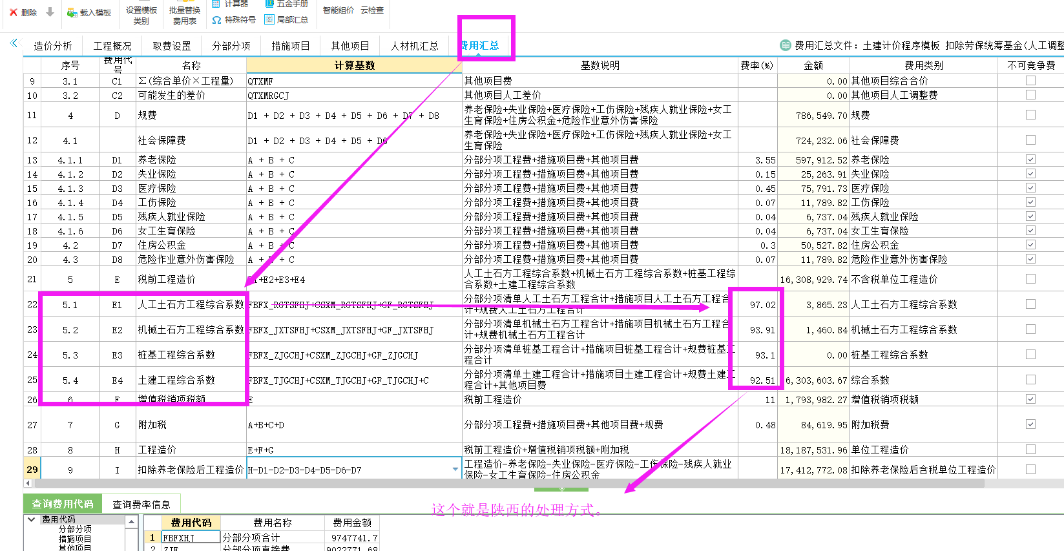
Task: Toggle non-competitive checkbox for 失业保险 row
Action: click(x=1030, y=174)
